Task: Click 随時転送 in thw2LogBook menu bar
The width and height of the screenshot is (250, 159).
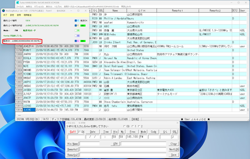Action: [28, 15]
